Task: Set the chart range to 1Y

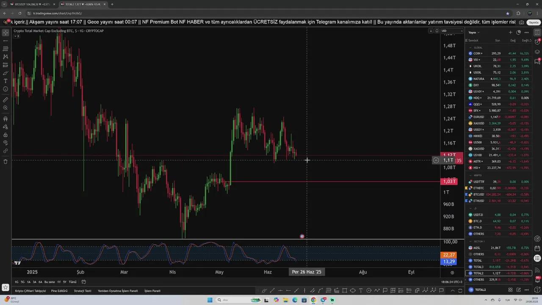Action: pos(59,282)
